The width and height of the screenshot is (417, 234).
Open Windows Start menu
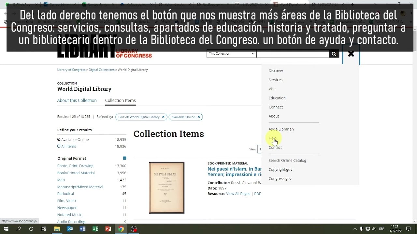(6, 229)
